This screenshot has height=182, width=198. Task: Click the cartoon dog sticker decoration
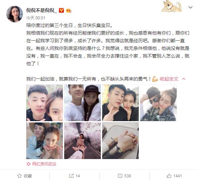[171, 6]
